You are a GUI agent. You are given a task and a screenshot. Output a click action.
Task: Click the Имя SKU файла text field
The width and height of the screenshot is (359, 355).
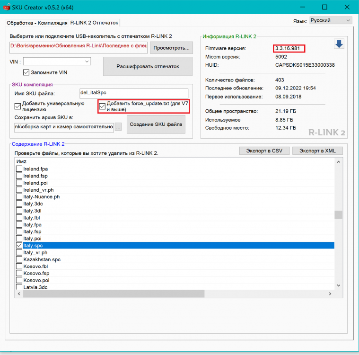[x=134, y=94]
